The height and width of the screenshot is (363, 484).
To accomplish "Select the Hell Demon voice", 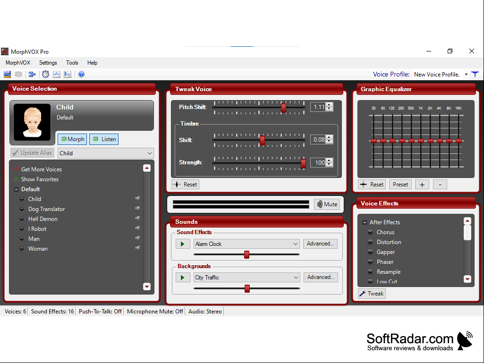I will tap(43, 219).
